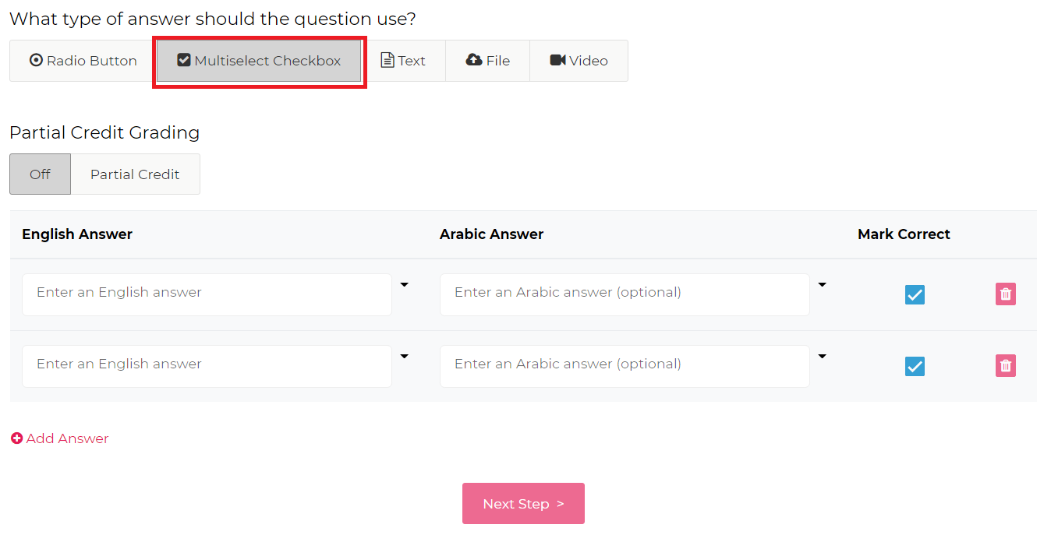Click the Next Step button
The height and width of the screenshot is (535, 1051).
click(523, 504)
